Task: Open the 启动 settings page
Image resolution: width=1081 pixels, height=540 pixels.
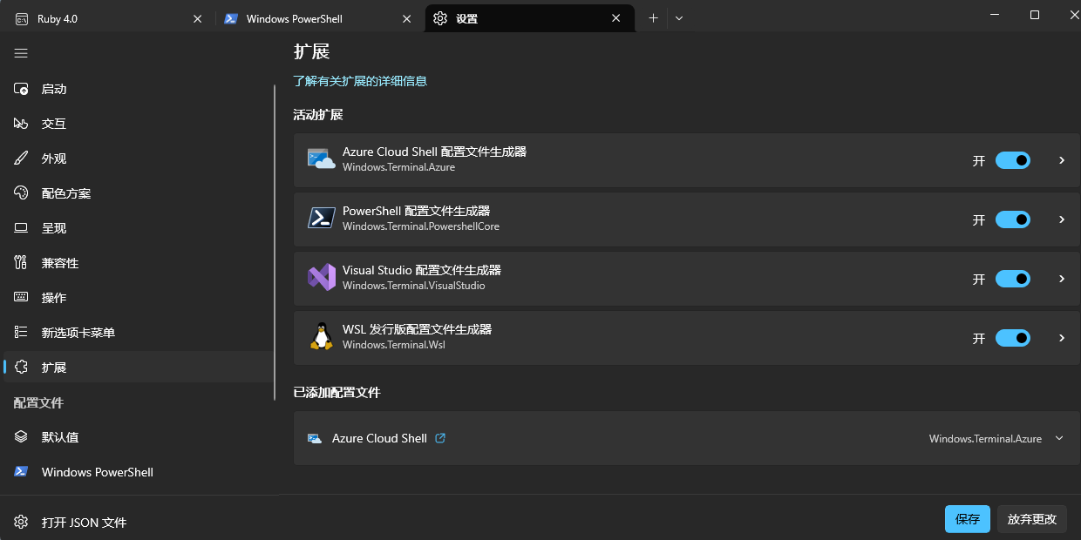Action: 139,89
